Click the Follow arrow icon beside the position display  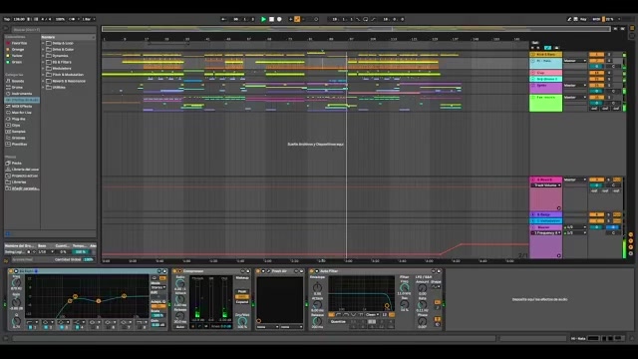click(224, 19)
